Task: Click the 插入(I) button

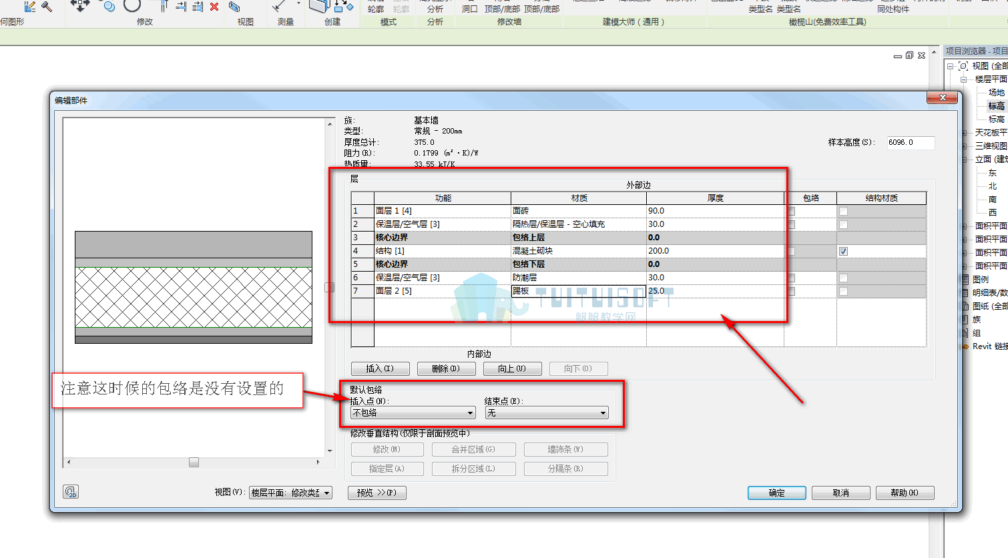Action: (380, 368)
